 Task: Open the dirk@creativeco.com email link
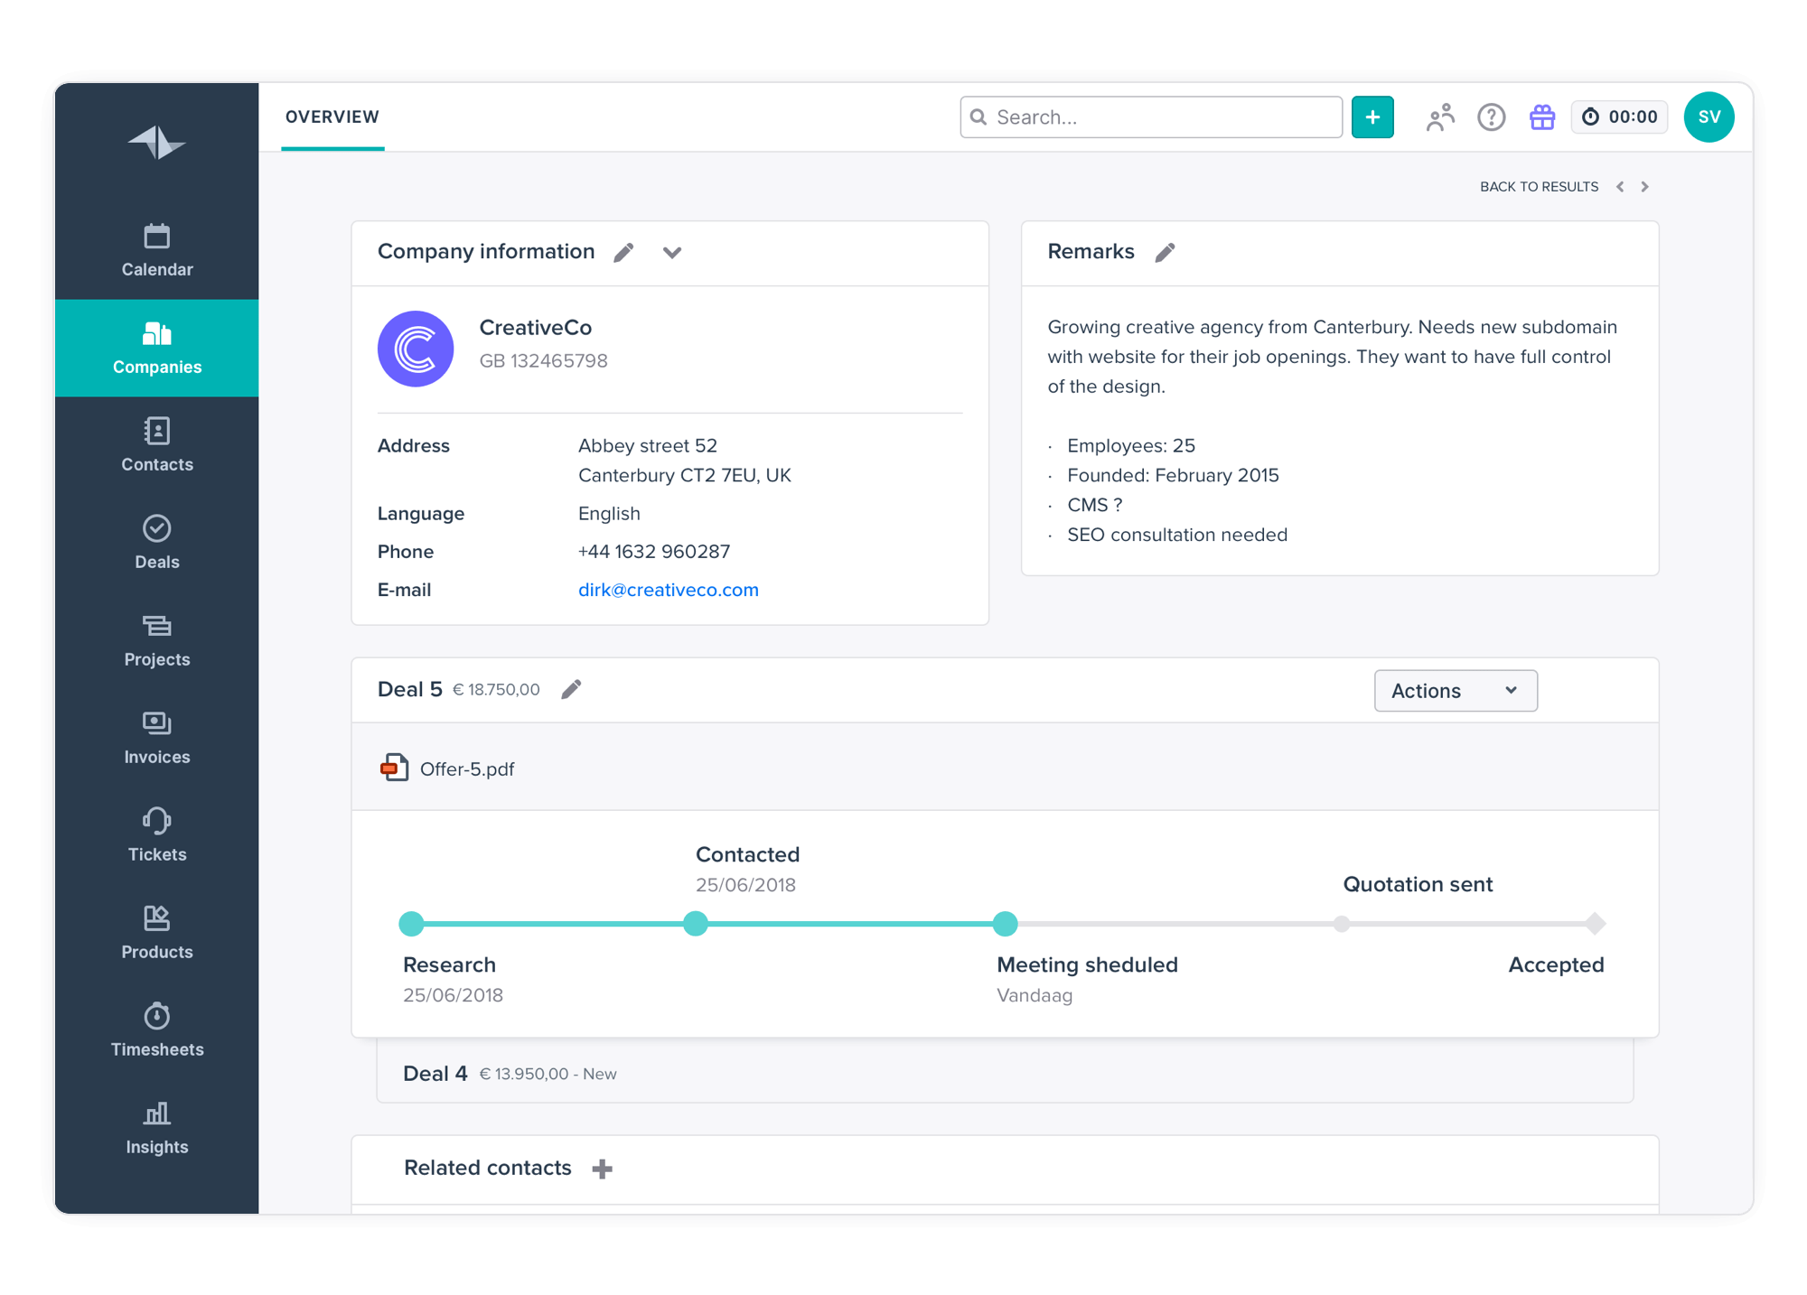[x=669, y=590]
